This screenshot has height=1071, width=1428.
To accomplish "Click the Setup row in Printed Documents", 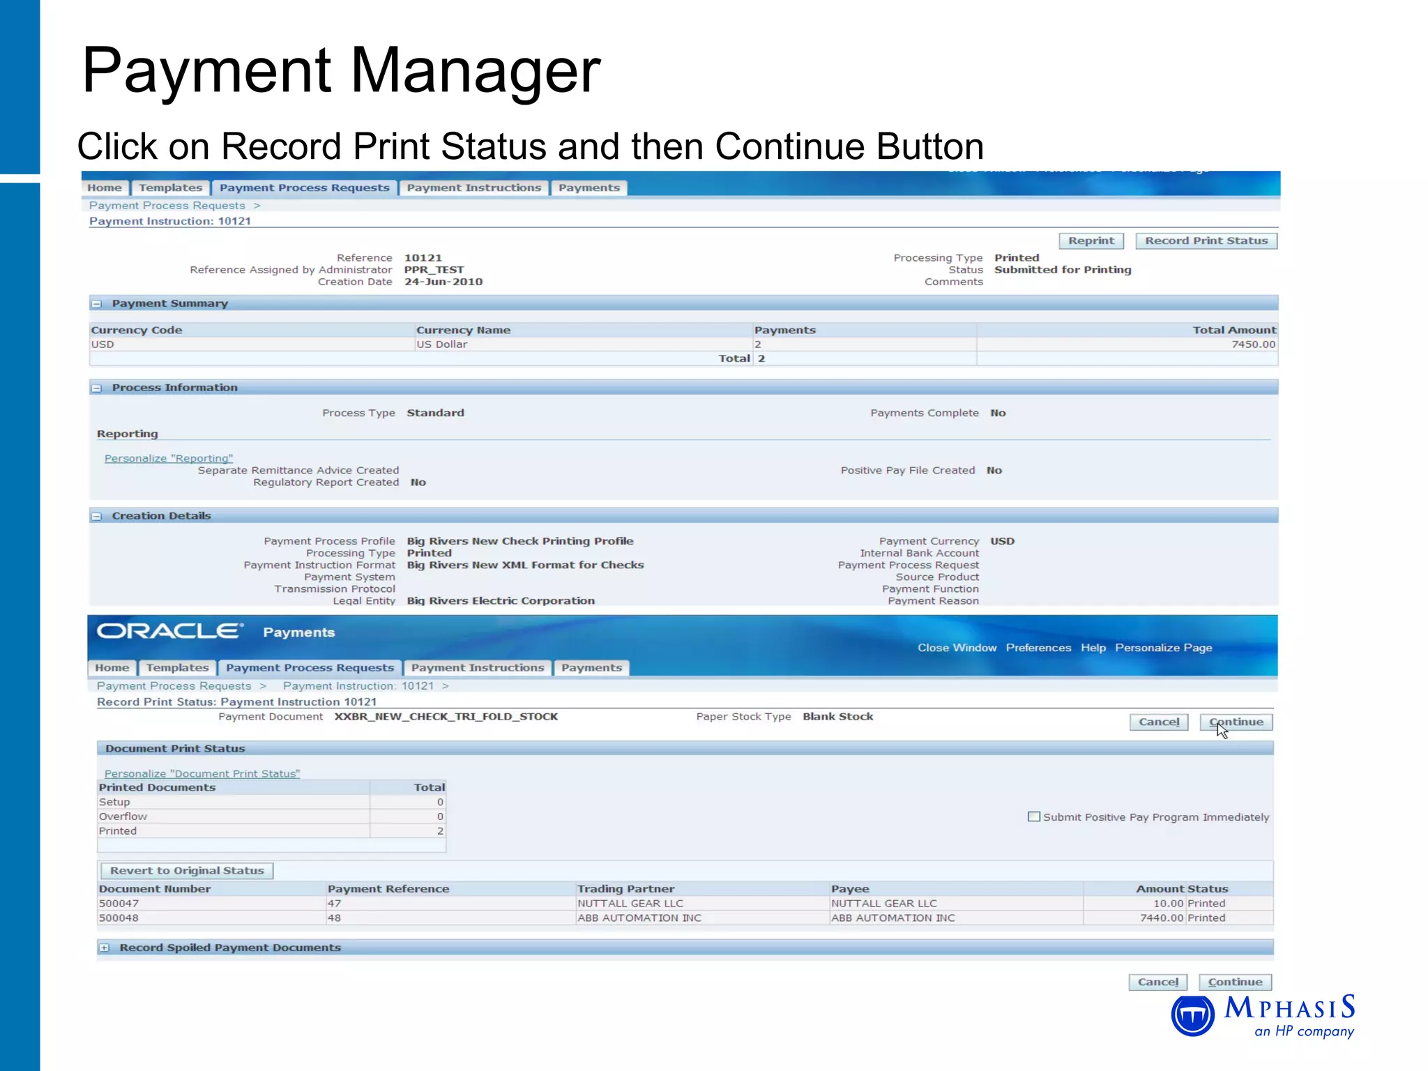I will (271, 803).
